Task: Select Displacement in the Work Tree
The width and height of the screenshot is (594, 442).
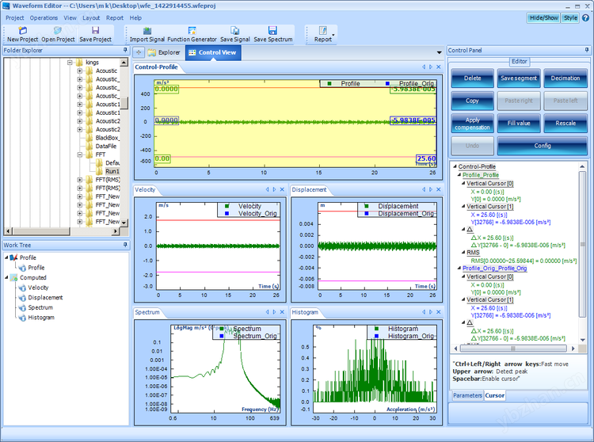Action: point(45,298)
